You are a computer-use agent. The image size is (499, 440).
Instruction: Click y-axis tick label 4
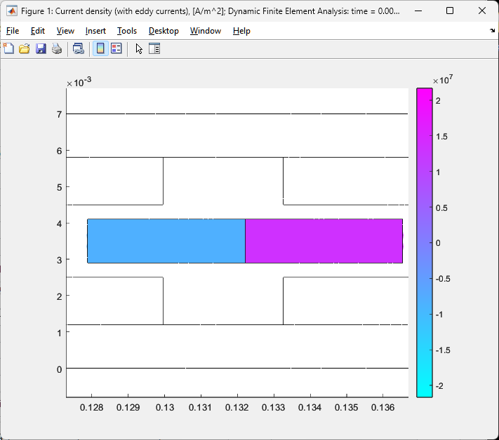[x=59, y=224]
